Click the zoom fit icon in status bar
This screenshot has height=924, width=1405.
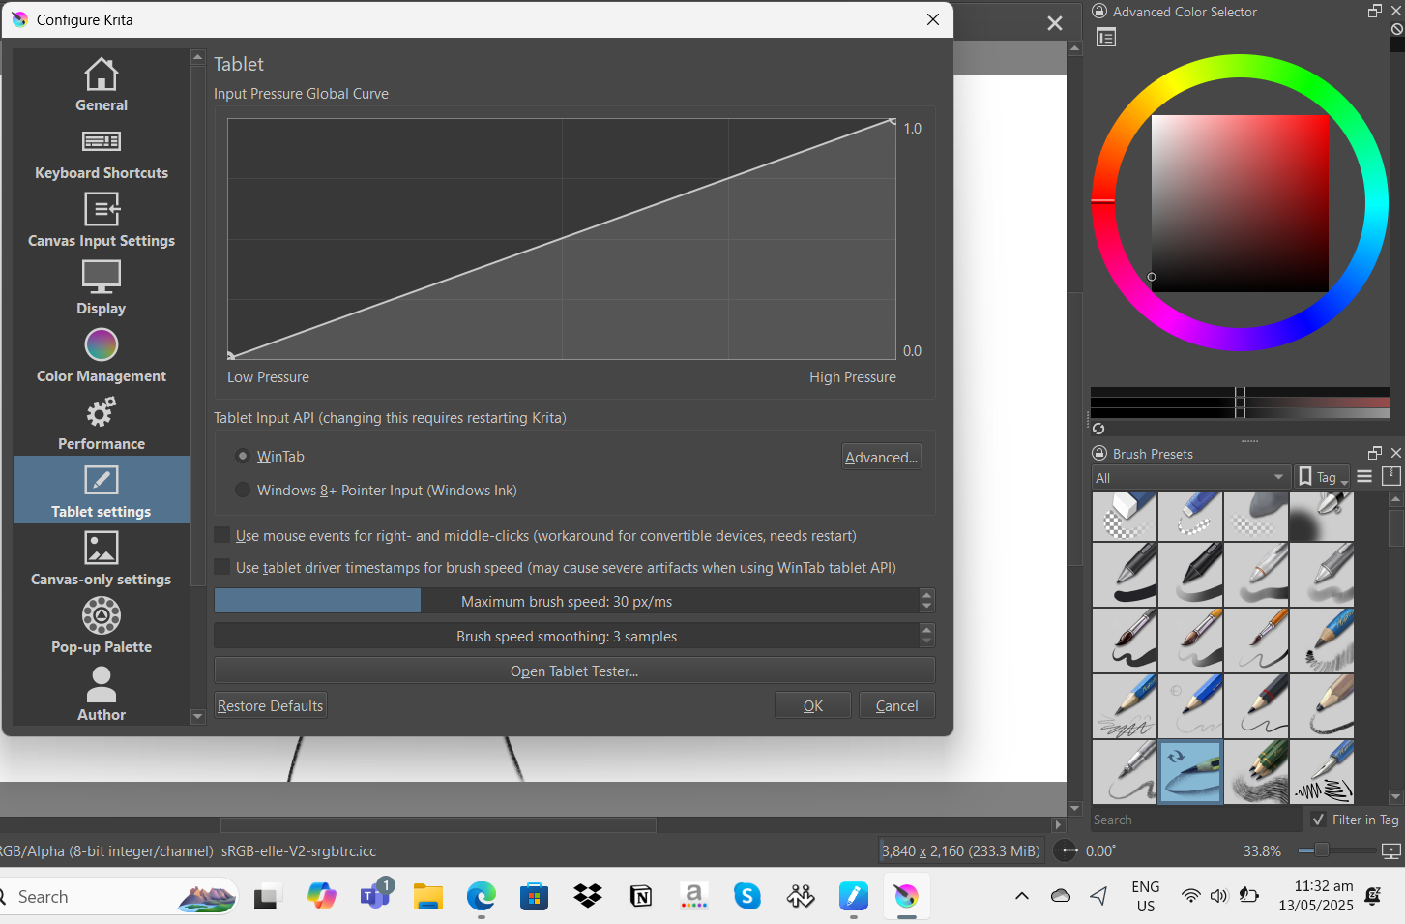pyautogui.click(x=1391, y=850)
